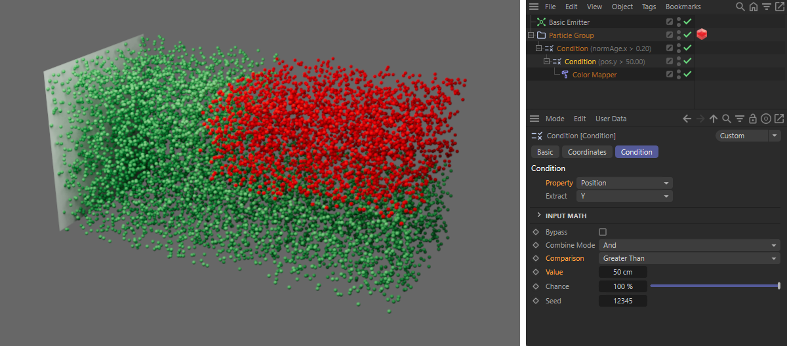Click the Object Manager search icon
Screen dimensions: 787x346
point(740,7)
